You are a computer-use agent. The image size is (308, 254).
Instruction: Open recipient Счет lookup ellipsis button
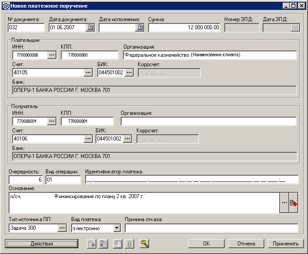tap(88, 139)
